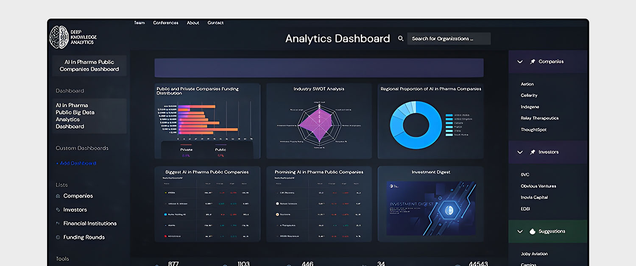Screen dimensions: 636x266
Task: Toggle the pin on the Investors panel header
Action: [533, 152]
